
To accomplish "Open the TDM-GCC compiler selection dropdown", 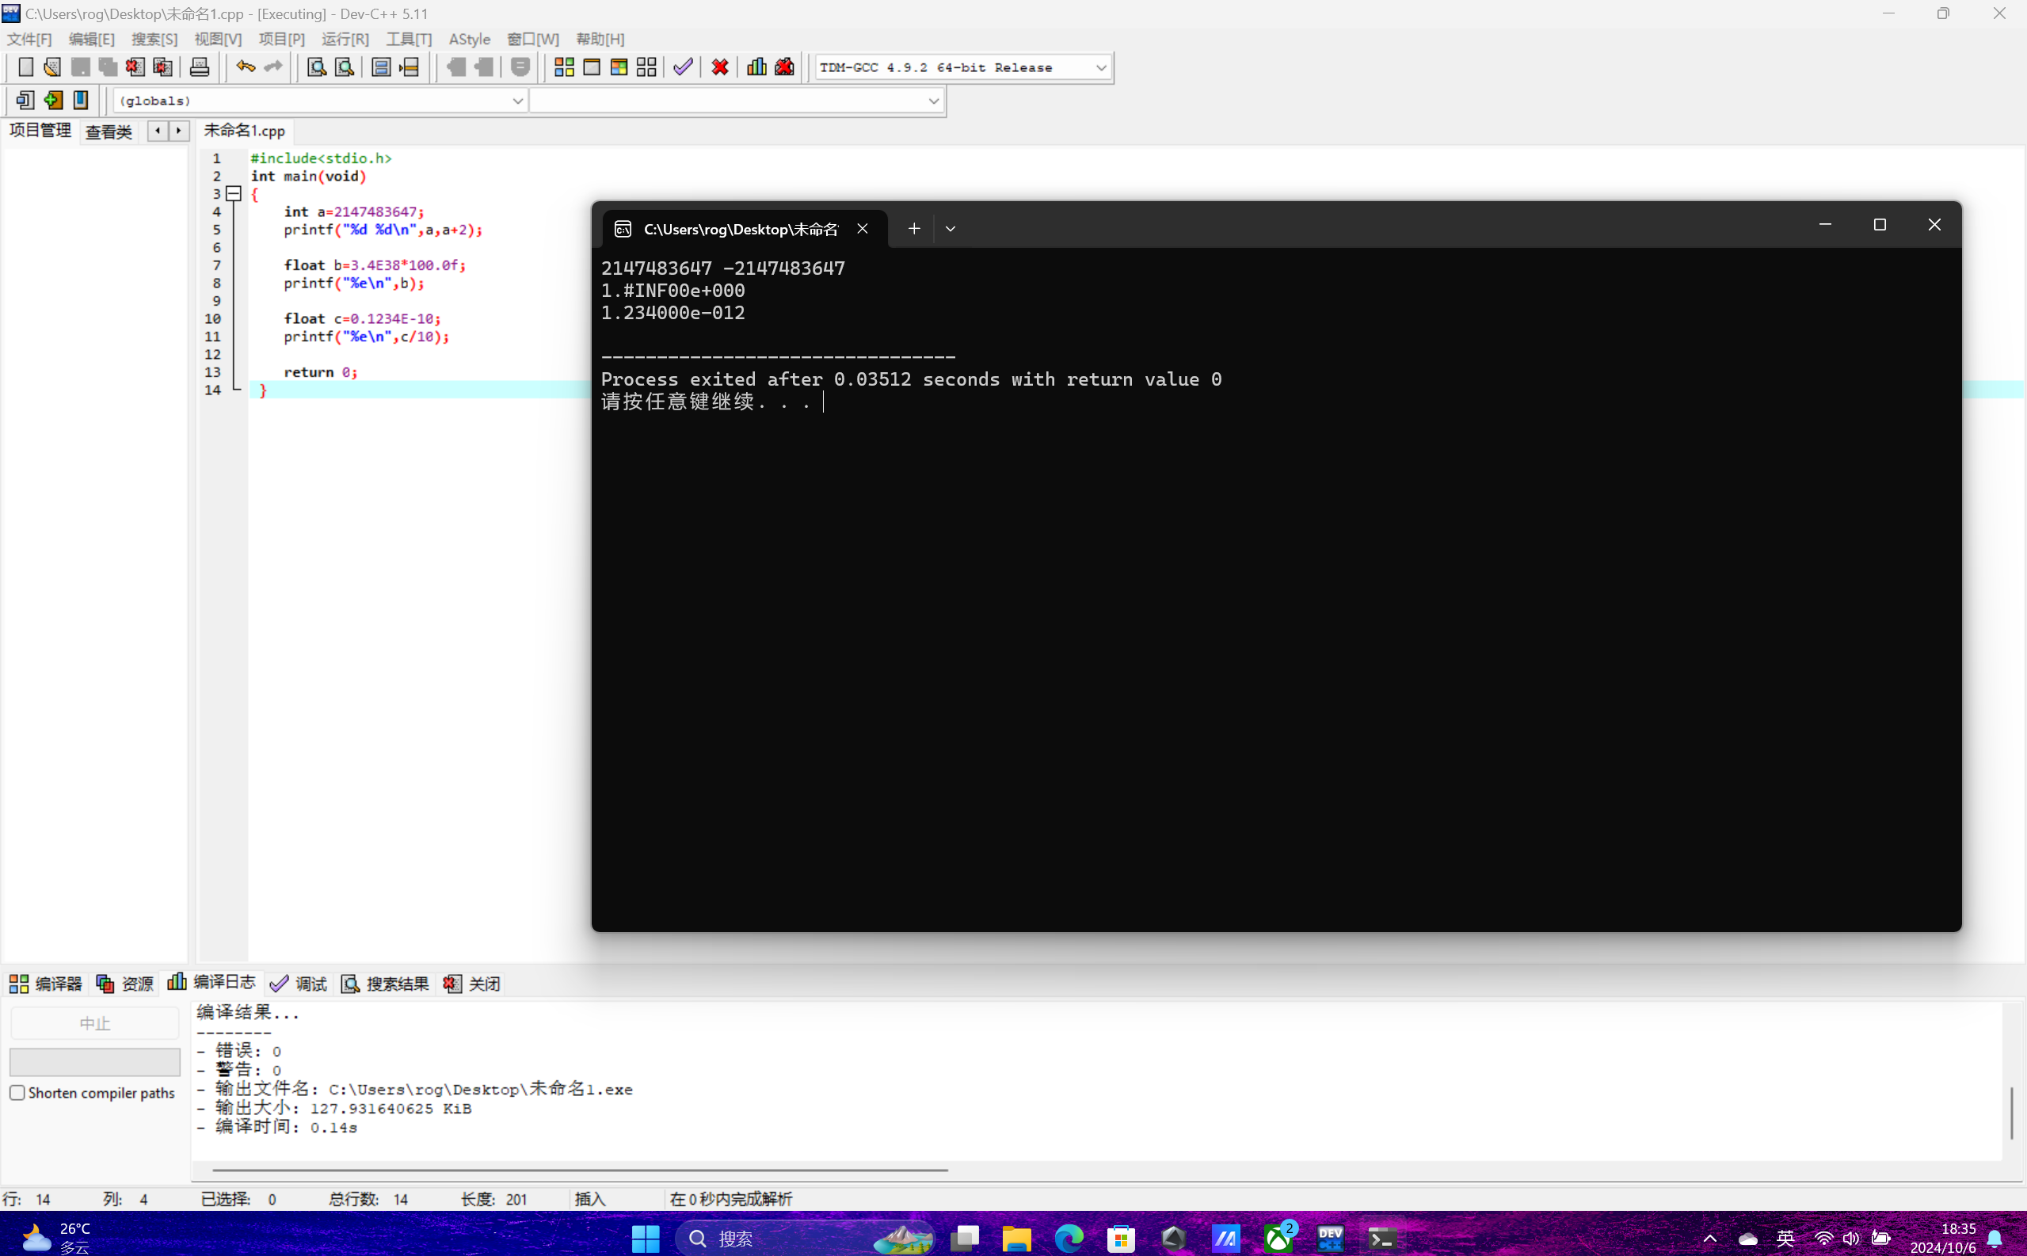I will [1101, 67].
